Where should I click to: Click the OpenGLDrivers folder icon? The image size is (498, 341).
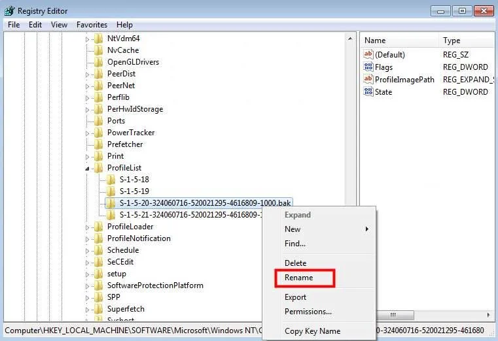[99, 62]
